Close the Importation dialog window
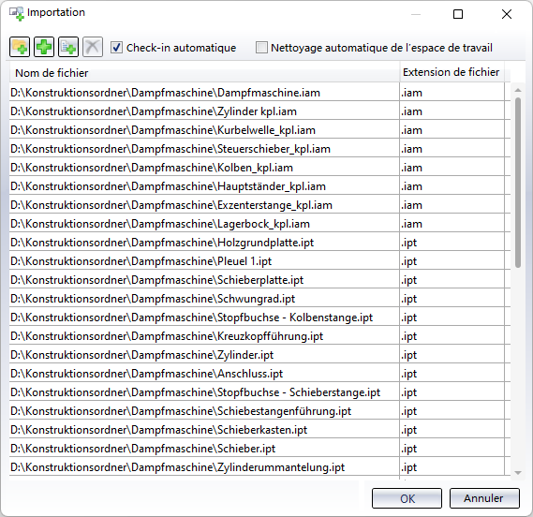The width and height of the screenshot is (533, 517). (507, 14)
